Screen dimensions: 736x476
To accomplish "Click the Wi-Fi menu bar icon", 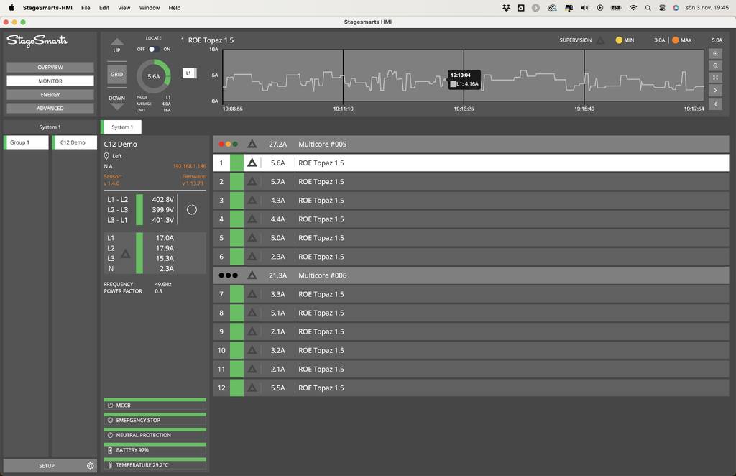I will (633, 8).
